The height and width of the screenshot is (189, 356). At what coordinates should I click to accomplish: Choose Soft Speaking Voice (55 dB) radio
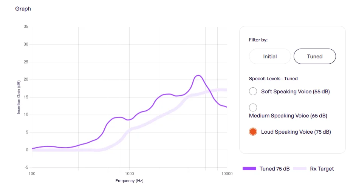253,91
